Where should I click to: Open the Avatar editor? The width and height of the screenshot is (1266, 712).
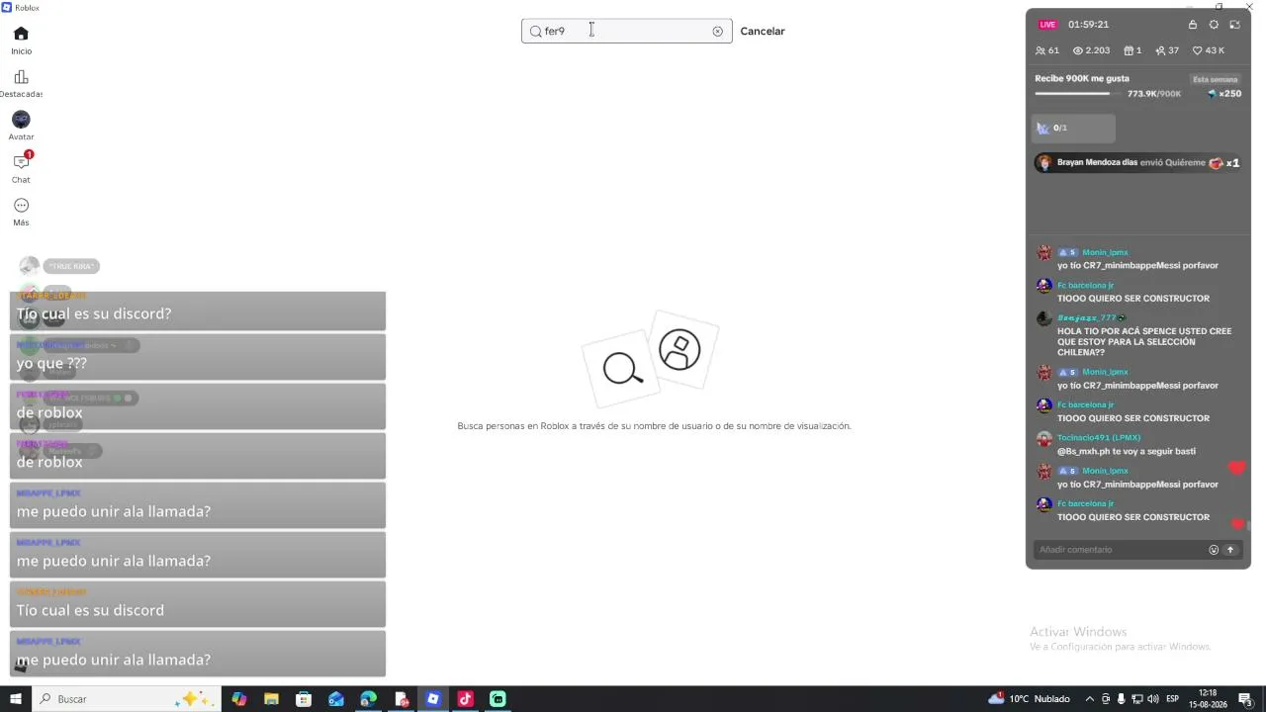tap(21, 126)
